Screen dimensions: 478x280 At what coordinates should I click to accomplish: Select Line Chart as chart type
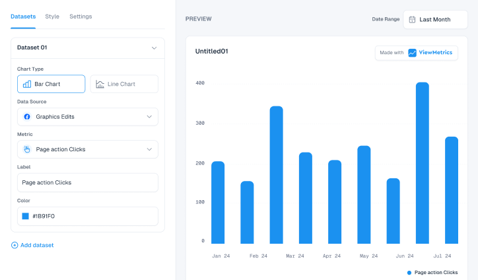pyautogui.click(x=124, y=84)
